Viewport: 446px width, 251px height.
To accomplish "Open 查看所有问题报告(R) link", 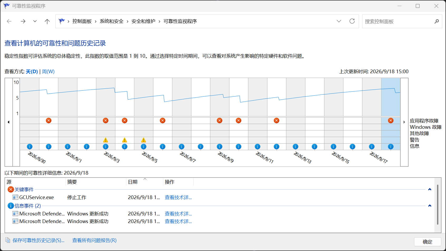I will pos(94,240).
